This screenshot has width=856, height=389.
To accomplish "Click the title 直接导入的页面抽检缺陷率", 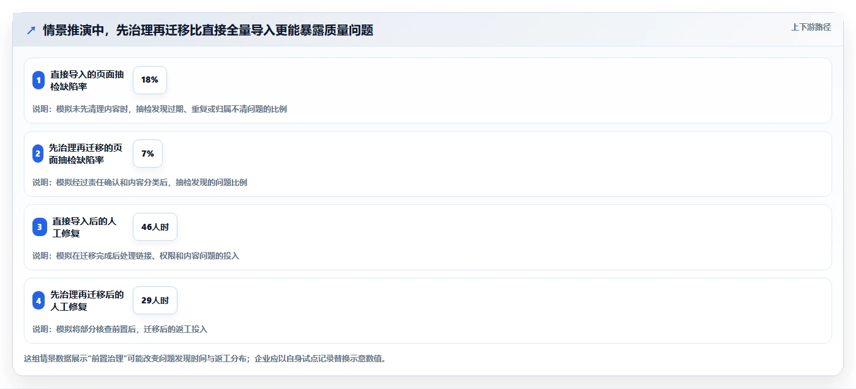I will tap(87, 80).
